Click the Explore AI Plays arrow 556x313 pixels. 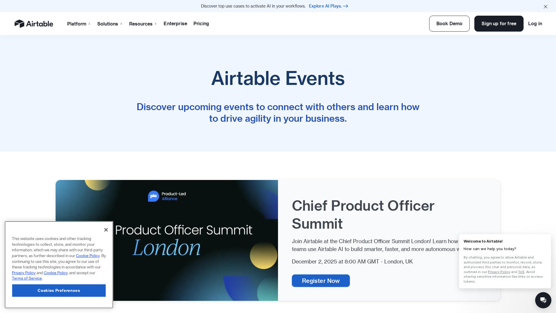tap(345, 6)
